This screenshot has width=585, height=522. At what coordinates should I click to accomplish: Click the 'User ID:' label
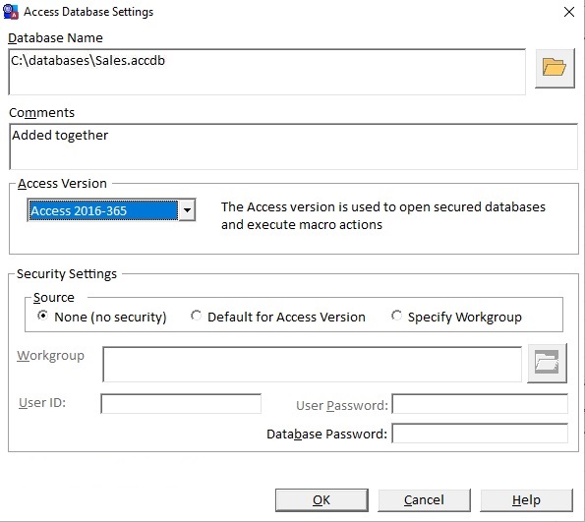click(42, 403)
